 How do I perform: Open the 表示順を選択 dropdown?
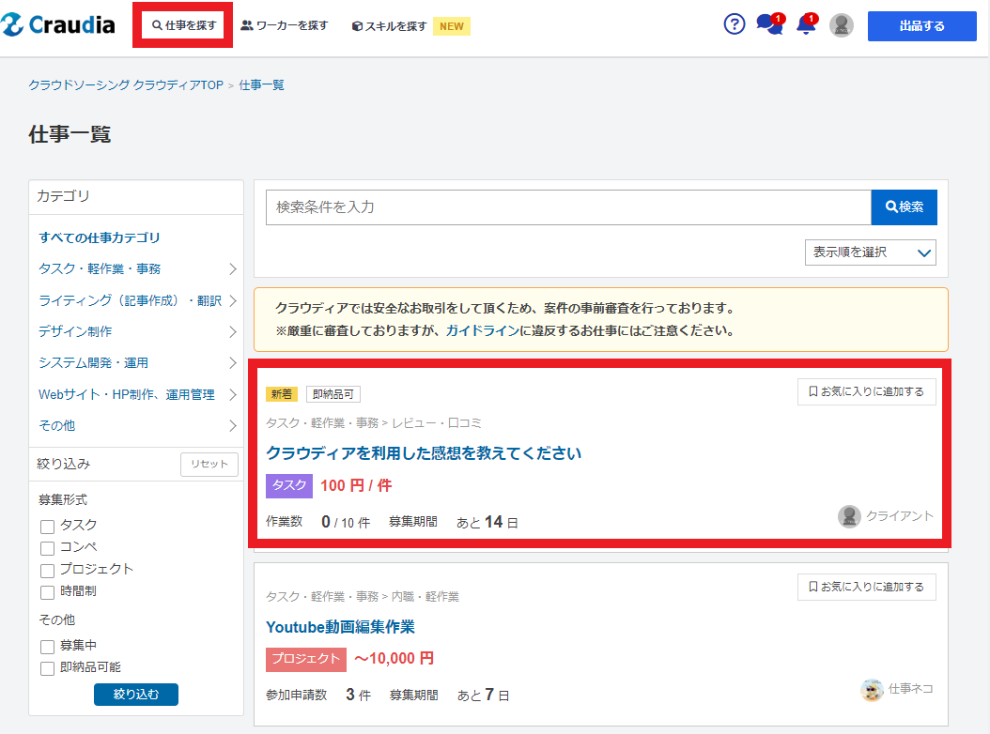(870, 252)
